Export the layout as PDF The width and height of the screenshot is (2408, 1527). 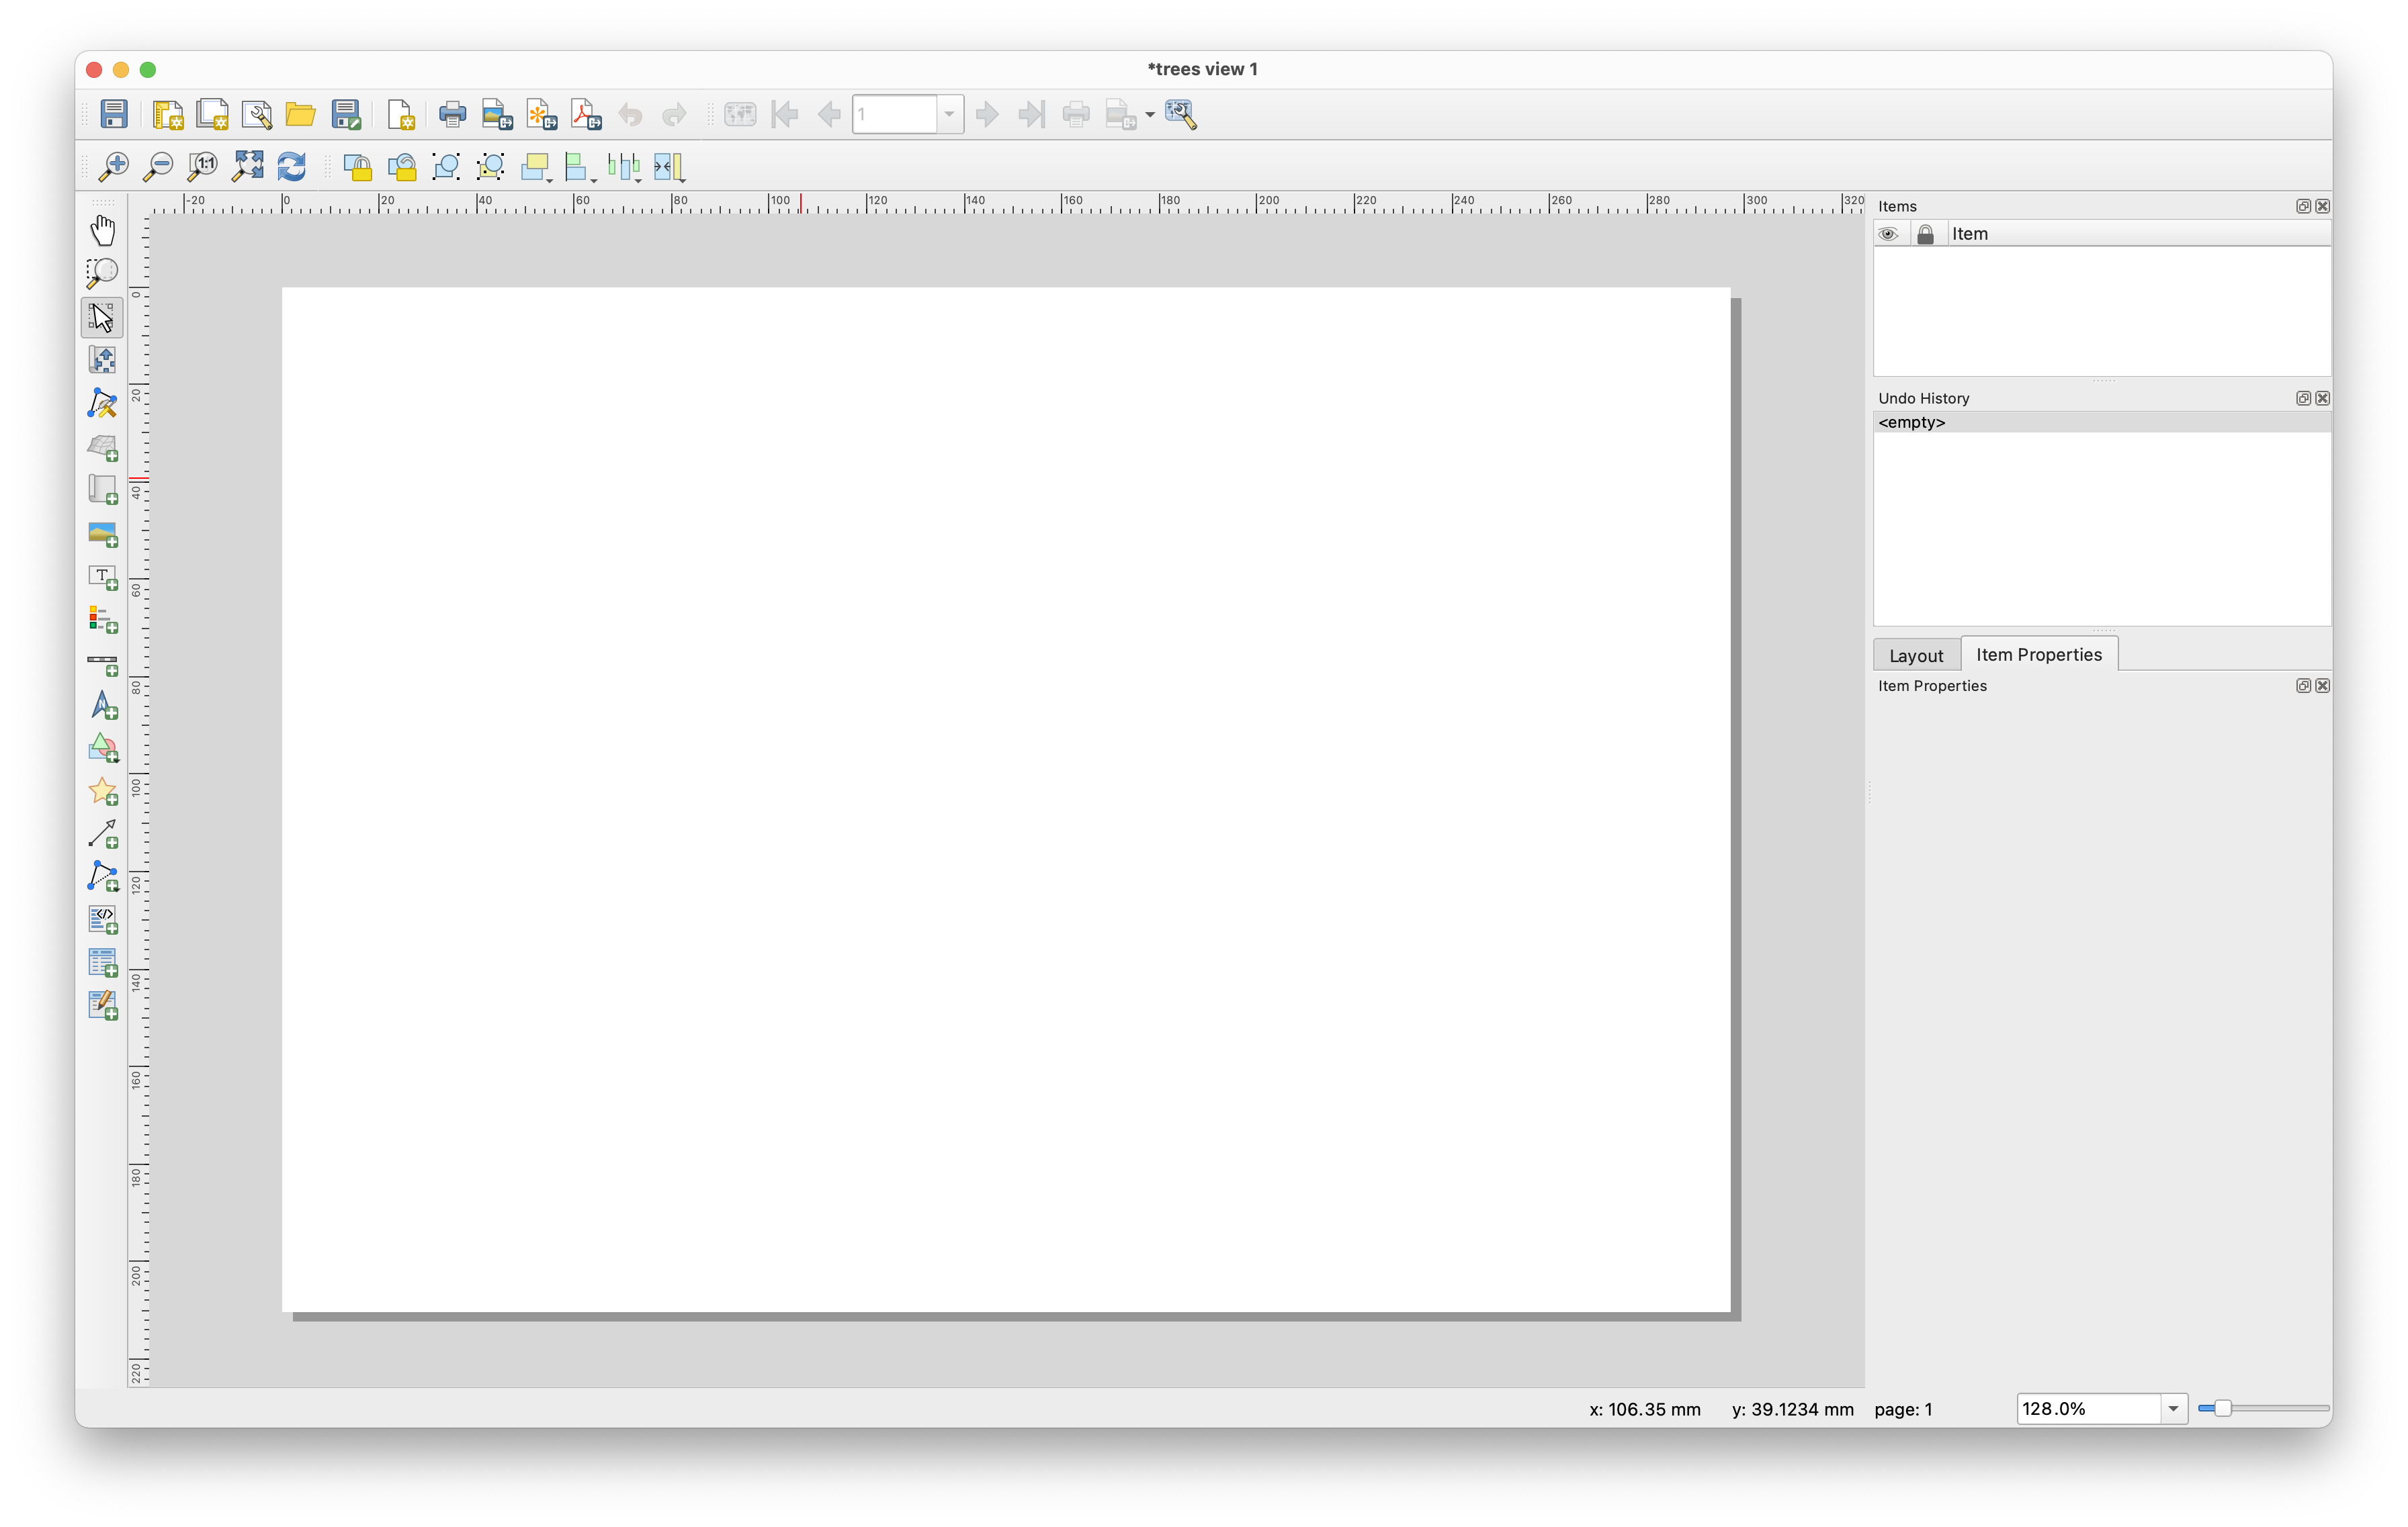coord(585,114)
